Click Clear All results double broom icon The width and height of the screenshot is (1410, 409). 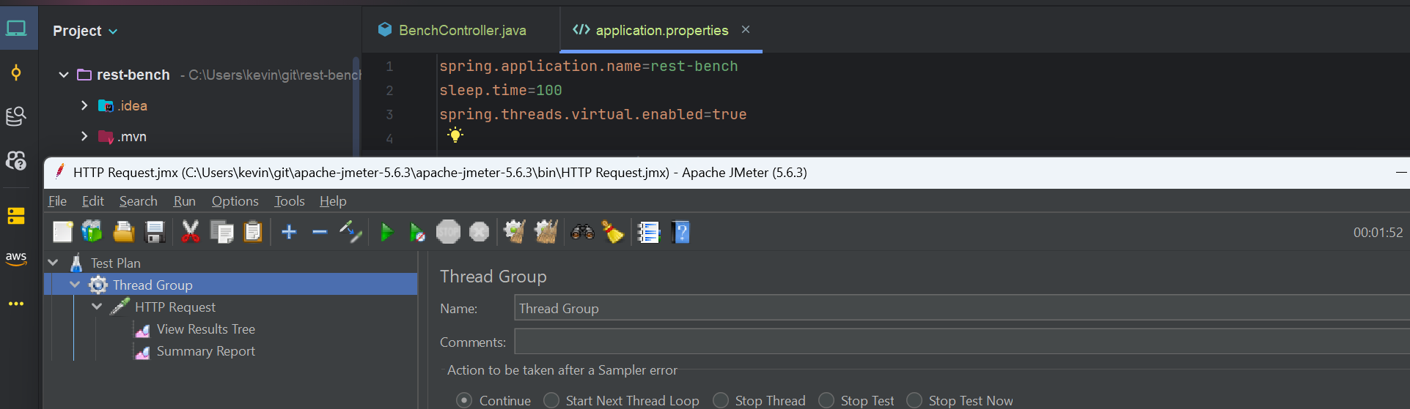546,232
